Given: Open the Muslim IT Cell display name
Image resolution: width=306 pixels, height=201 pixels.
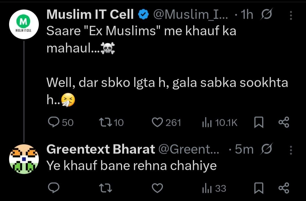Looking at the screenshot, I should pos(90,15).
